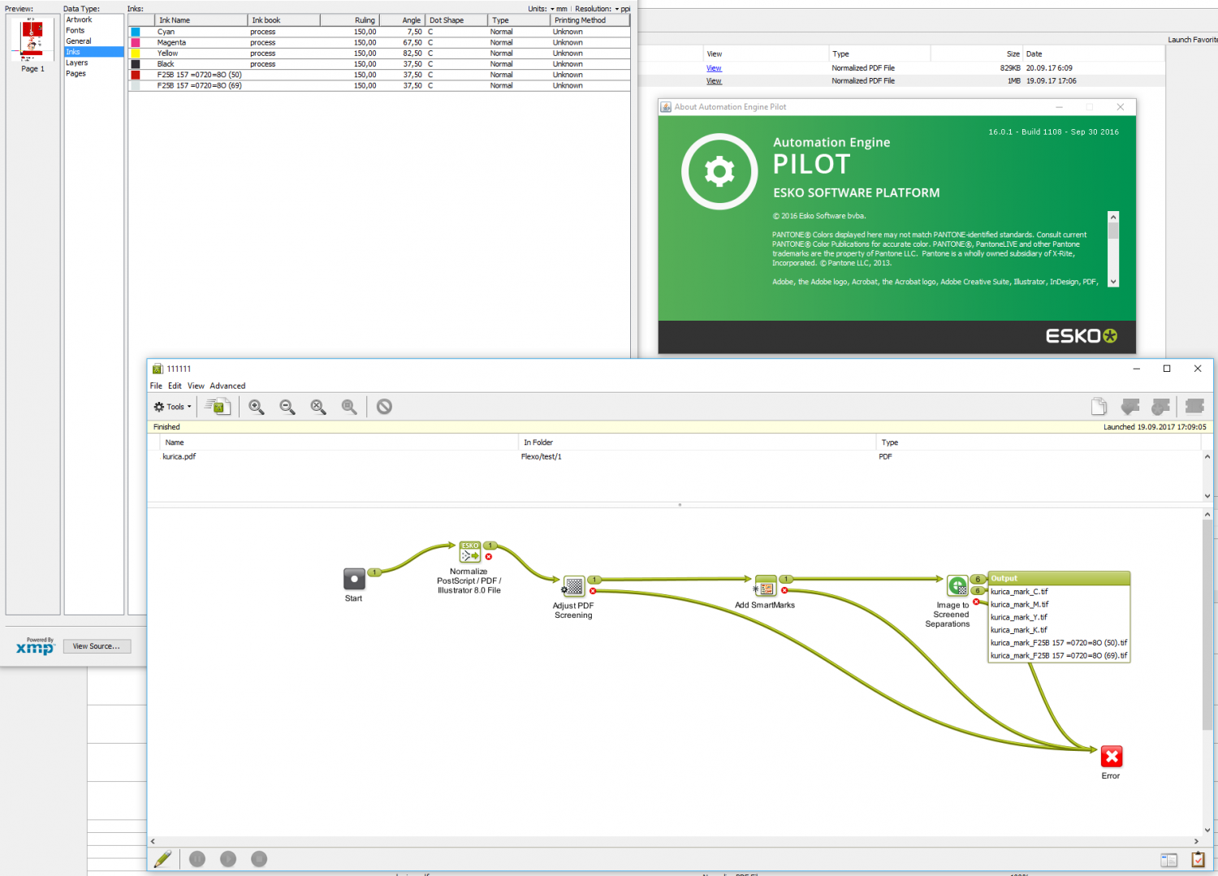Viewport: 1218px width, 876px height.
Task: Click the zoom in magnifier icon
Action: (257, 407)
